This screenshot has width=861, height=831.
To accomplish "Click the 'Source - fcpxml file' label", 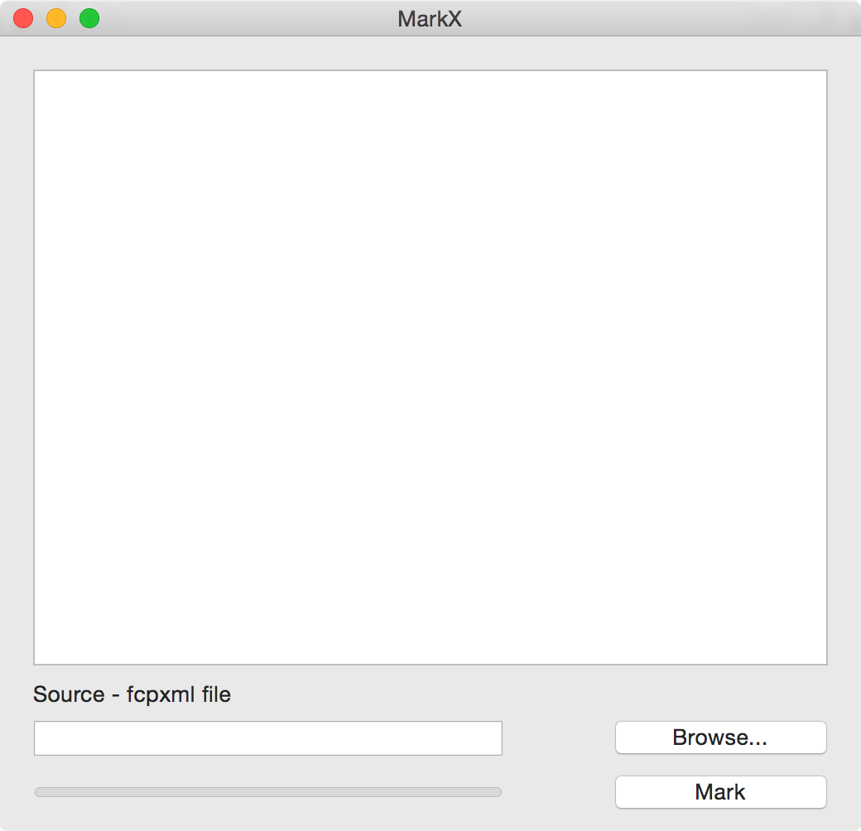I will pos(132,694).
